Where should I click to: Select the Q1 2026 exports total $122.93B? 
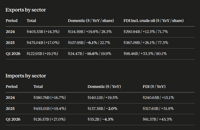click(x=42, y=54)
